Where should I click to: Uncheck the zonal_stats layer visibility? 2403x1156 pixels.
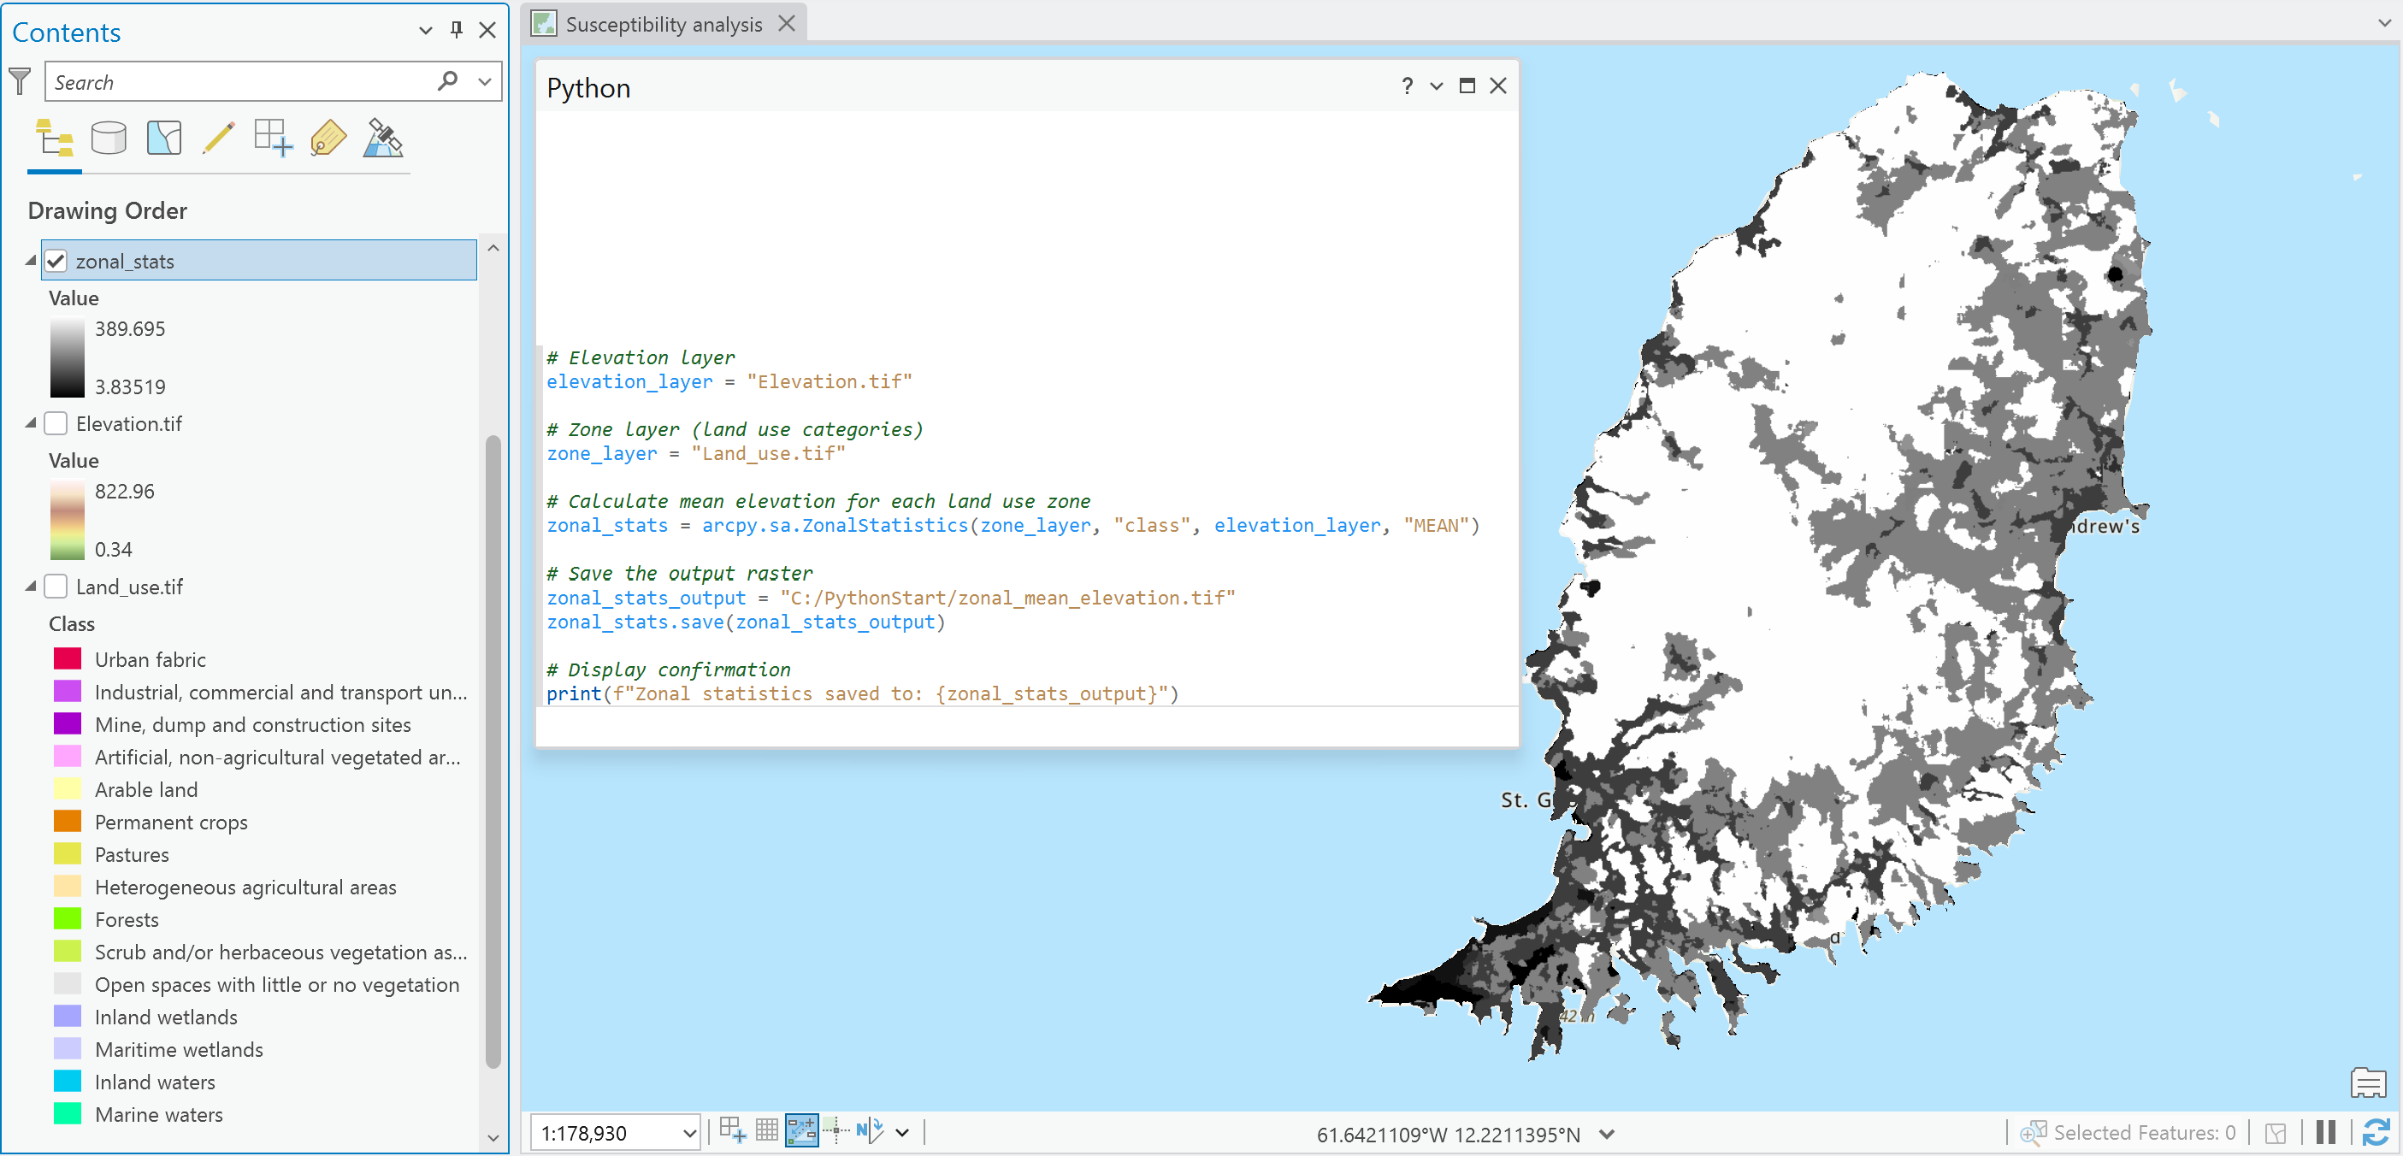57,262
